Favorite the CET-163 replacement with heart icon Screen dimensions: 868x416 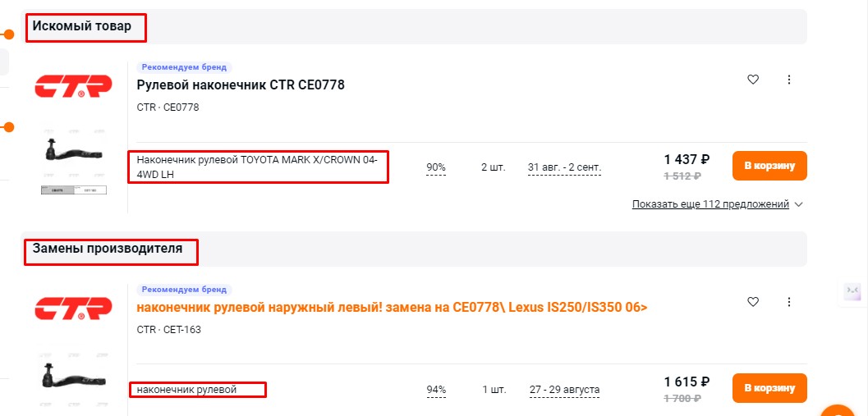(753, 302)
